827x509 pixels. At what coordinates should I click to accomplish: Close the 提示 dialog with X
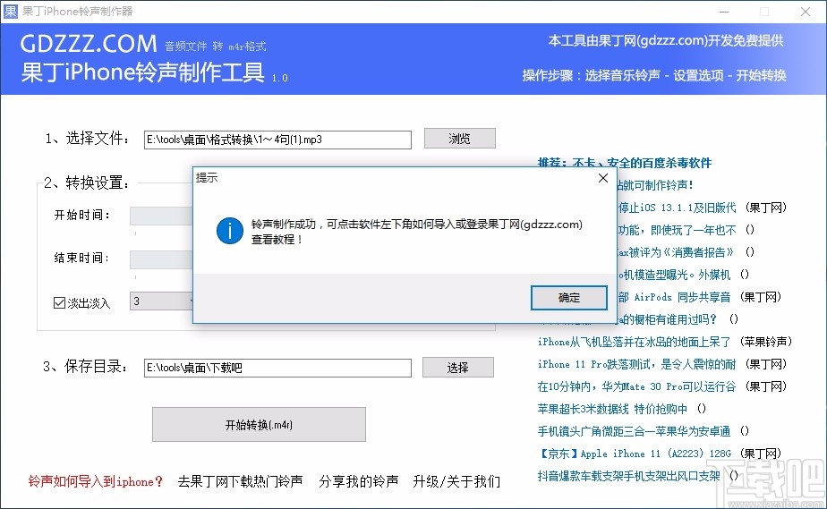click(603, 178)
